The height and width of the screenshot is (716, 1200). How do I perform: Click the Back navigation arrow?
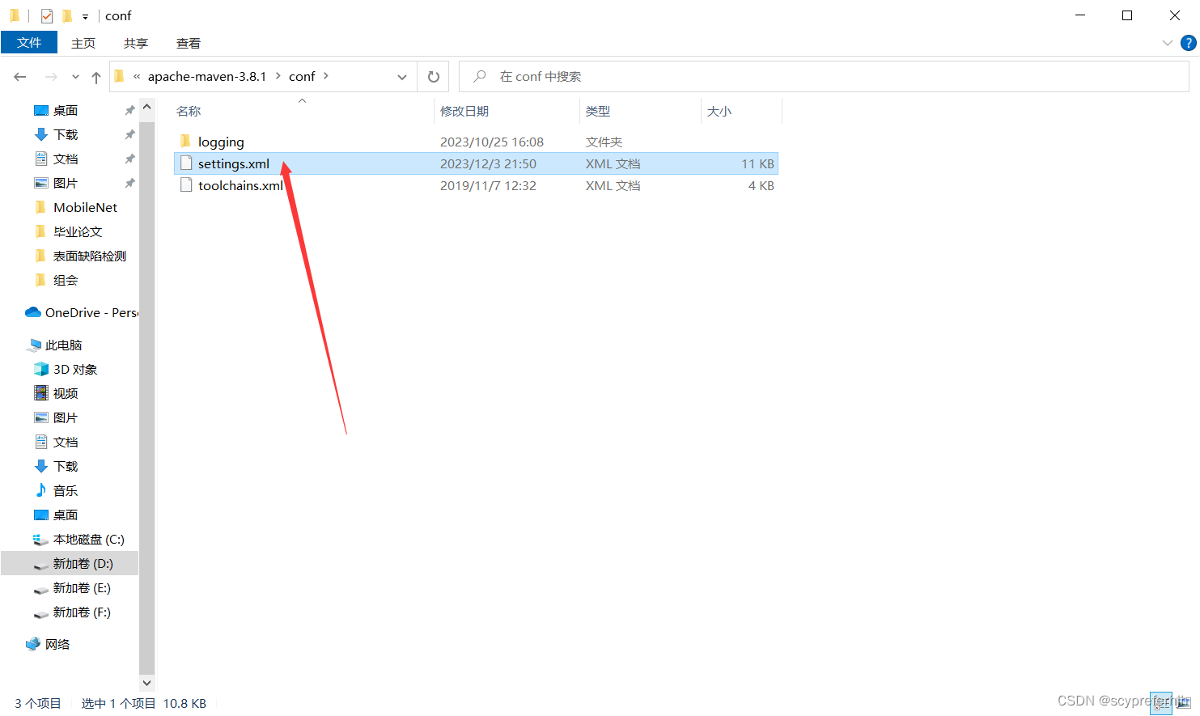point(20,77)
